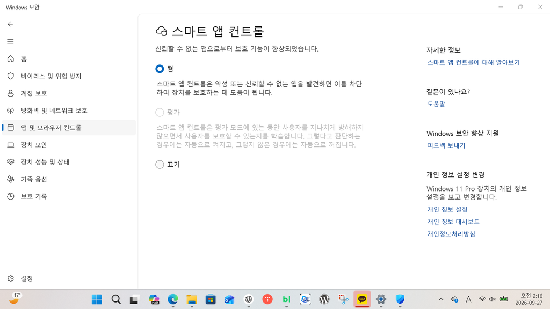
Task: Open 보호 기록 page
Action: [x=69, y=196]
